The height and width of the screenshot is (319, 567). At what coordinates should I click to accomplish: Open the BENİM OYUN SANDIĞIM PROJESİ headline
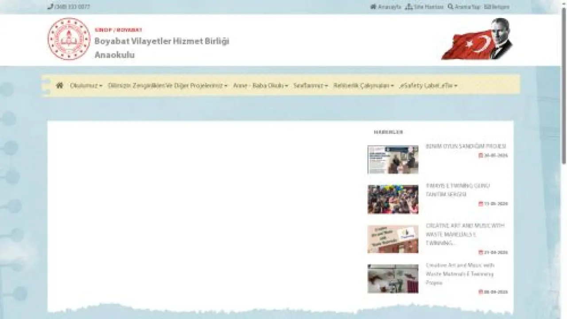point(466,146)
